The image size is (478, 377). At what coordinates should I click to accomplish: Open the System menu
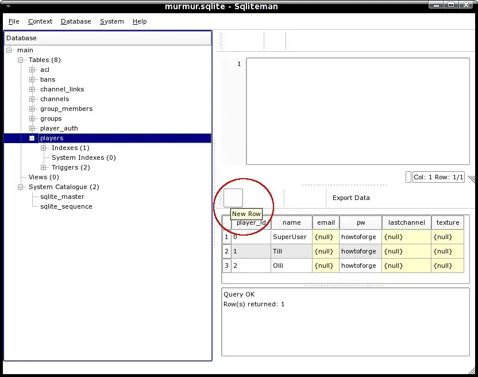click(112, 21)
